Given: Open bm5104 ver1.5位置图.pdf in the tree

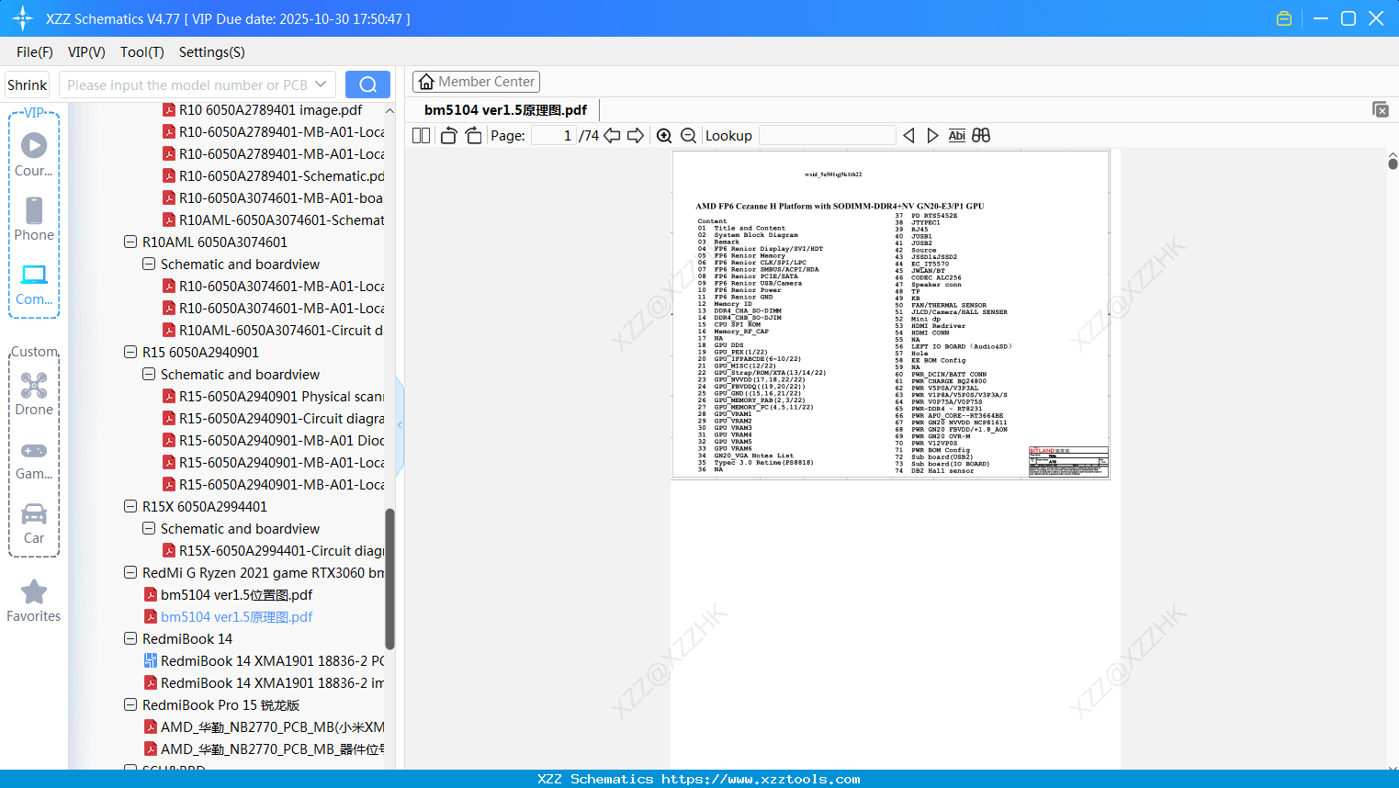Looking at the screenshot, I should [x=228, y=595].
